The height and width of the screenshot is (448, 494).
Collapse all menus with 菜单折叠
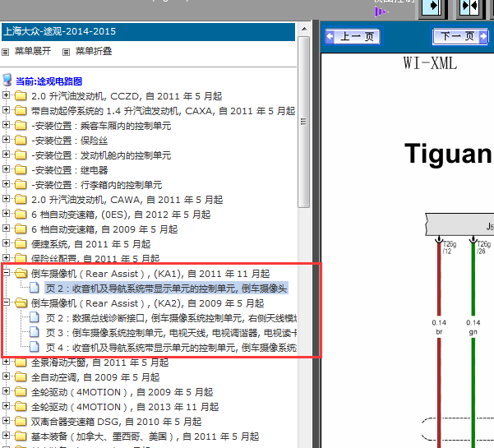pyautogui.click(x=94, y=51)
